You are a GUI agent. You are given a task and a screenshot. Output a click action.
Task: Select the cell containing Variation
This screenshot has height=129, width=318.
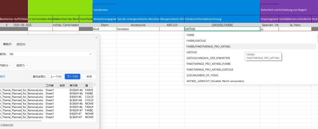point(138,29)
